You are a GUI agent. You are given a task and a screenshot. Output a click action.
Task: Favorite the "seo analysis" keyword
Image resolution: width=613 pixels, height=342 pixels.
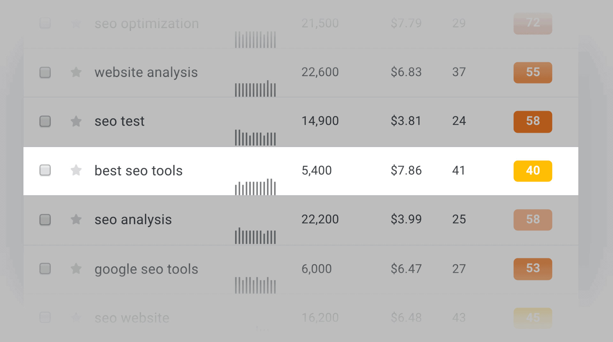[x=76, y=220]
